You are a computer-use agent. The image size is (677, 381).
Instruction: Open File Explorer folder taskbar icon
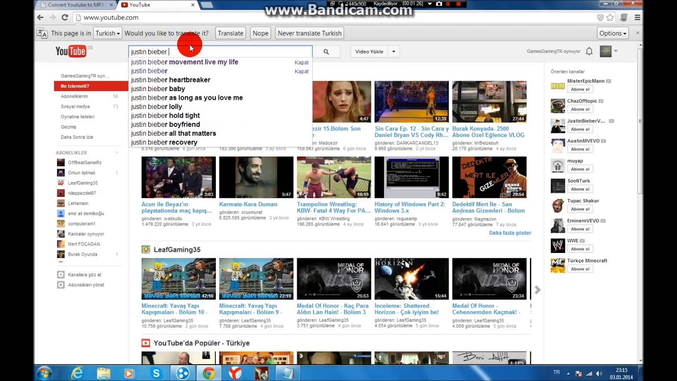(104, 373)
